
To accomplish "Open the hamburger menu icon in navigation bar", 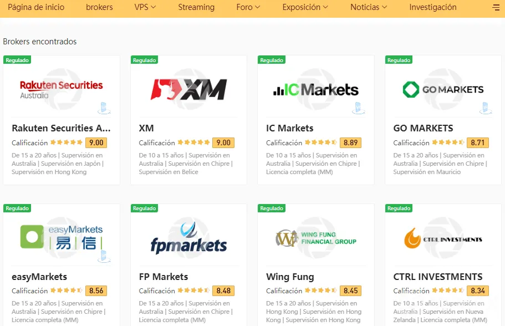I will (x=496, y=7).
